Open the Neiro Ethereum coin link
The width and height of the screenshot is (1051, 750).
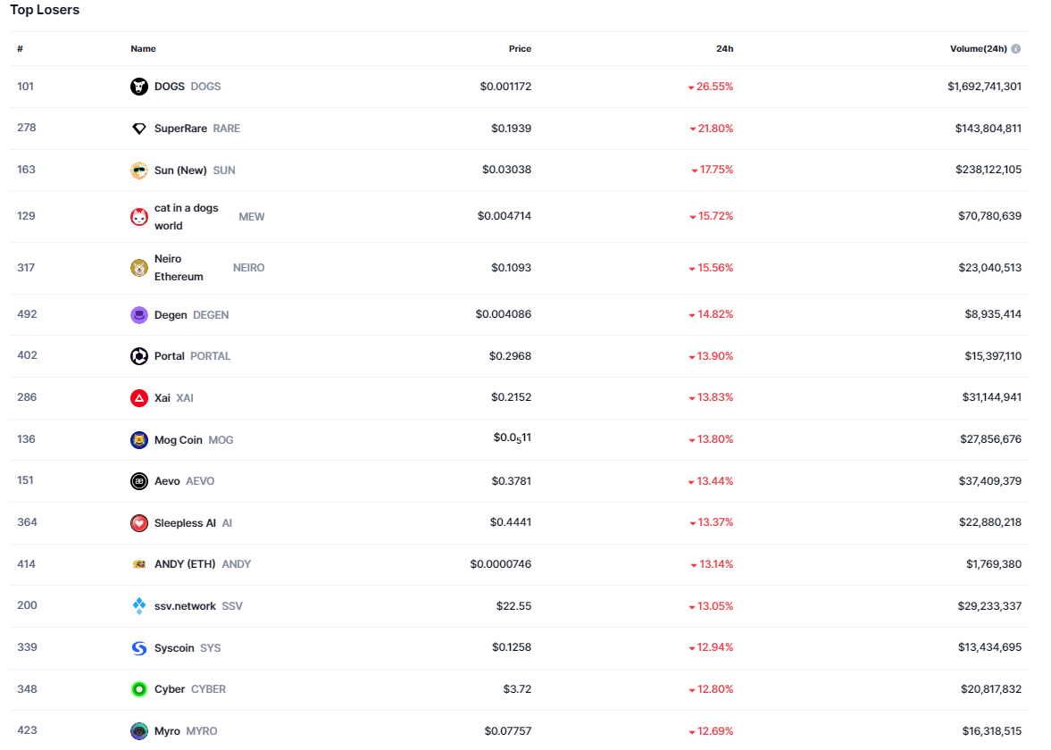[x=179, y=268]
